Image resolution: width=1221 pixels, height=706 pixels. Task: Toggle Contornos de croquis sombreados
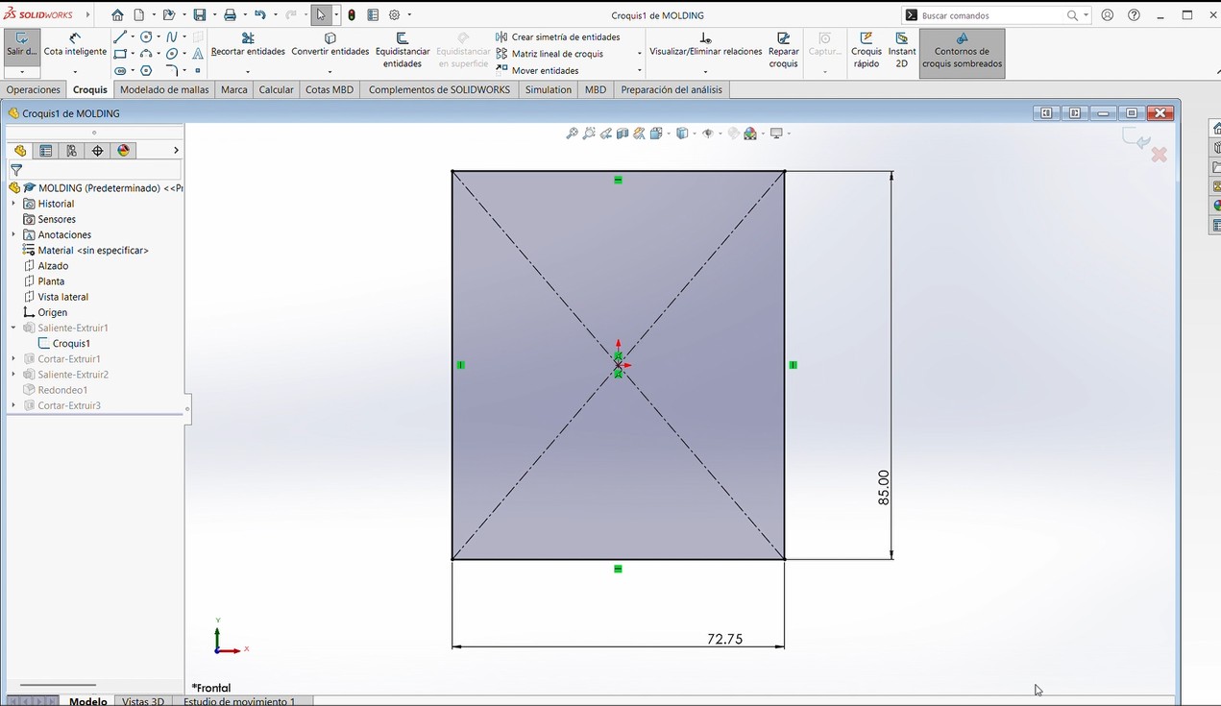point(962,51)
